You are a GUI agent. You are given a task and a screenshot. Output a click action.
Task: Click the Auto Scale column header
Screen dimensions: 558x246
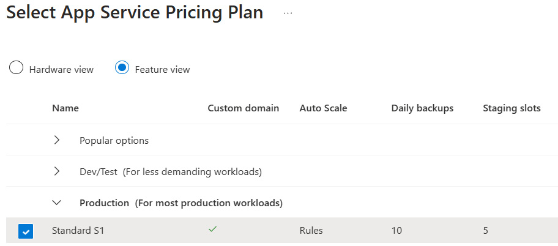click(x=323, y=108)
